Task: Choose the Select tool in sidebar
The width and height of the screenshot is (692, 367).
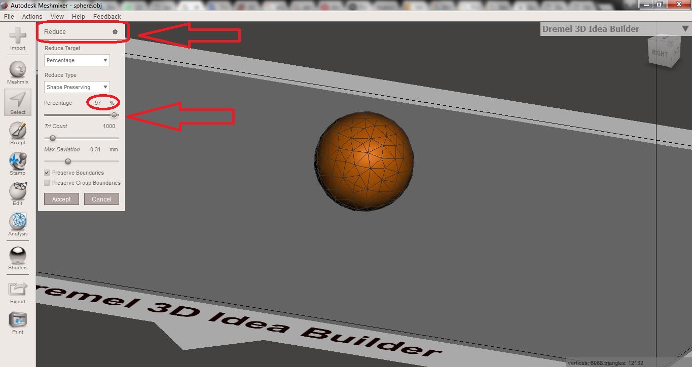Action: pyautogui.click(x=18, y=102)
